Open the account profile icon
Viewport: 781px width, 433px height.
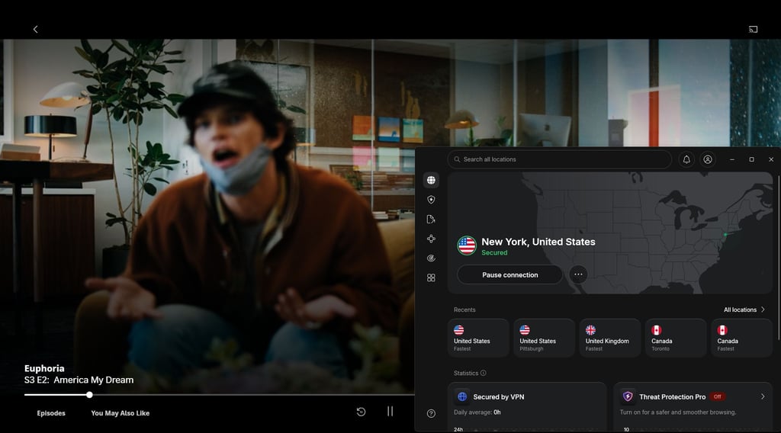coord(707,159)
